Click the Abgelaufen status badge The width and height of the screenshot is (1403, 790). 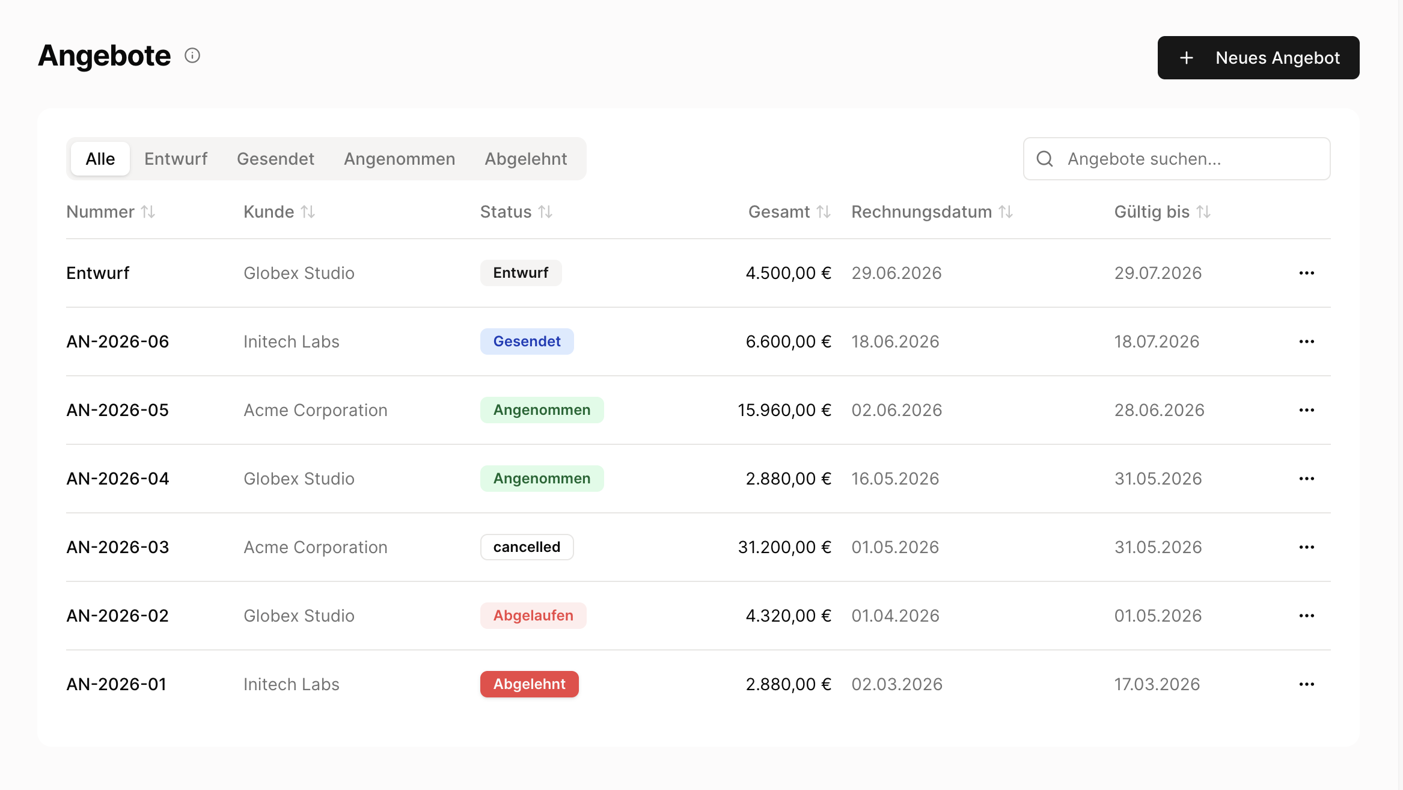pos(533,616)
